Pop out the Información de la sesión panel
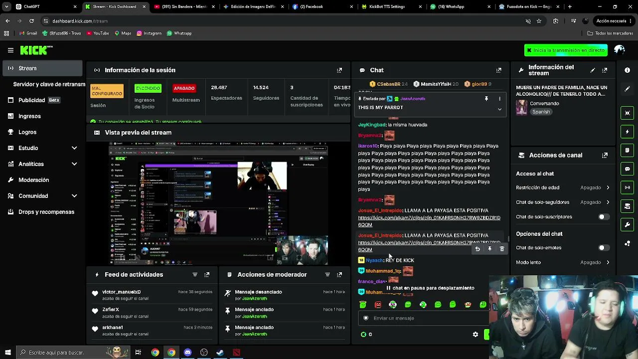This screenshot has height=359, width=638. 339,70
